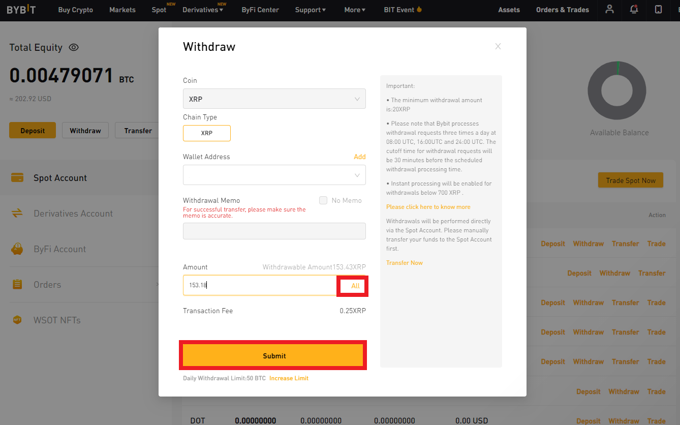Screen dimensions: 680x425
Task: Click the Increase Limit link
Action: tap(289, 378)
